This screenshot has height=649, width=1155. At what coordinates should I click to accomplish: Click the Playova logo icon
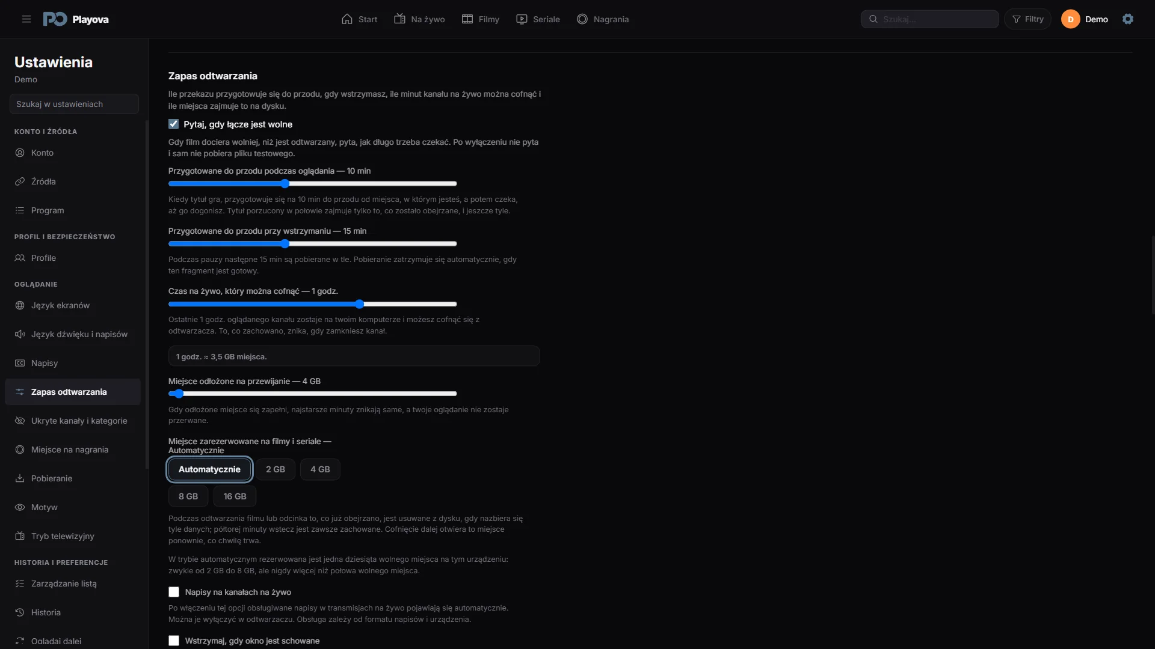(x=55, y=19)
